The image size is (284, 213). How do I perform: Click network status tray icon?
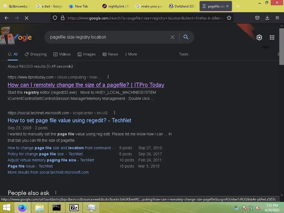coord(251,208)
